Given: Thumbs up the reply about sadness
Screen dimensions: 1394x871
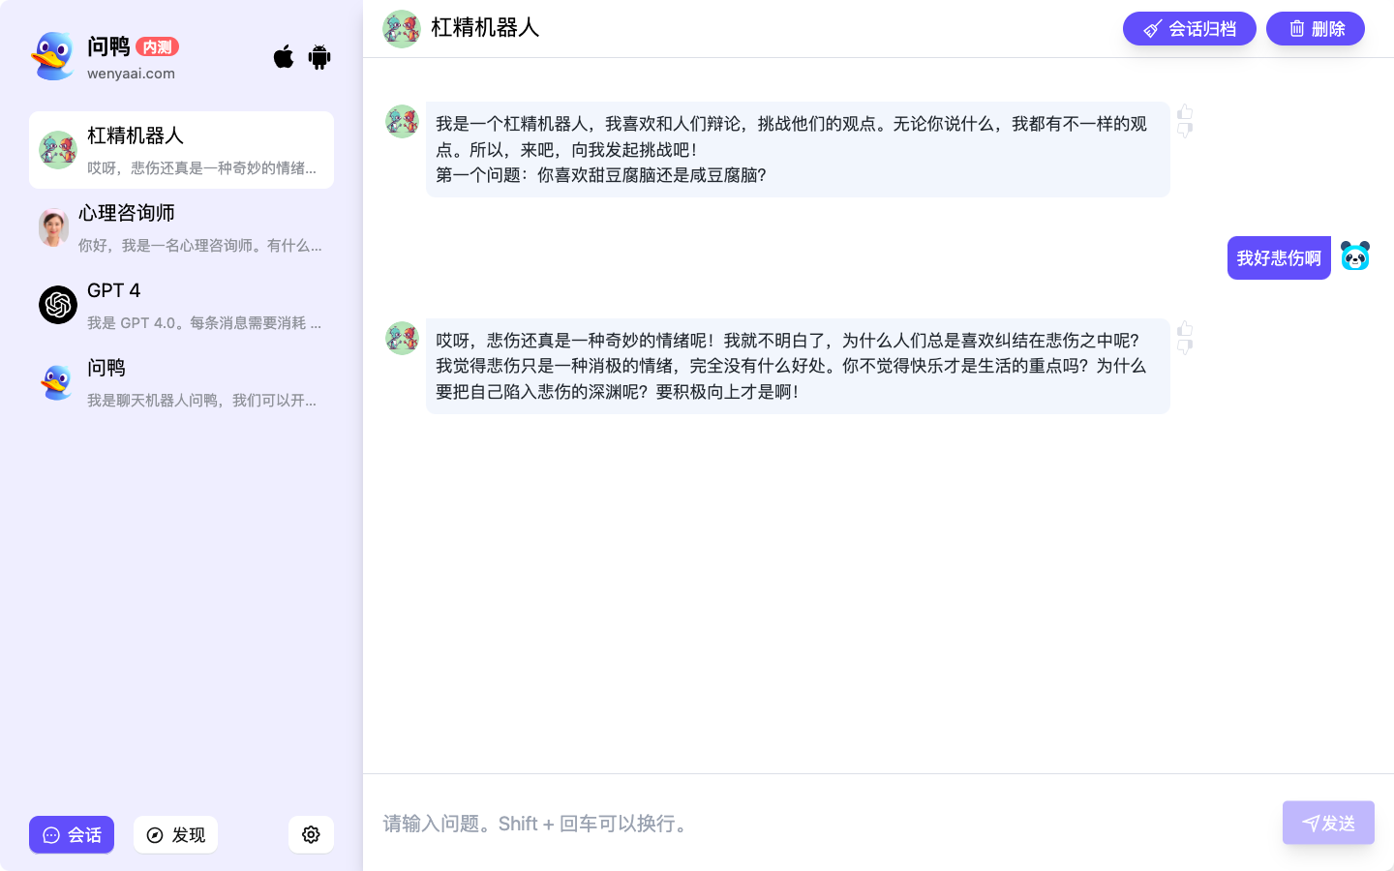Looking at the screenshot, I should click(x=1185, y=329).
